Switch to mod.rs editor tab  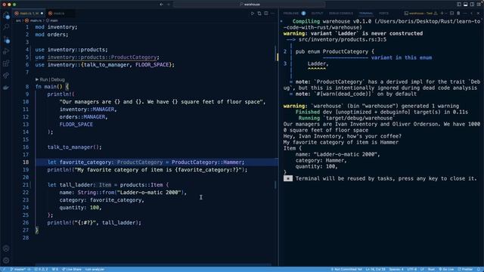(59, 14)
